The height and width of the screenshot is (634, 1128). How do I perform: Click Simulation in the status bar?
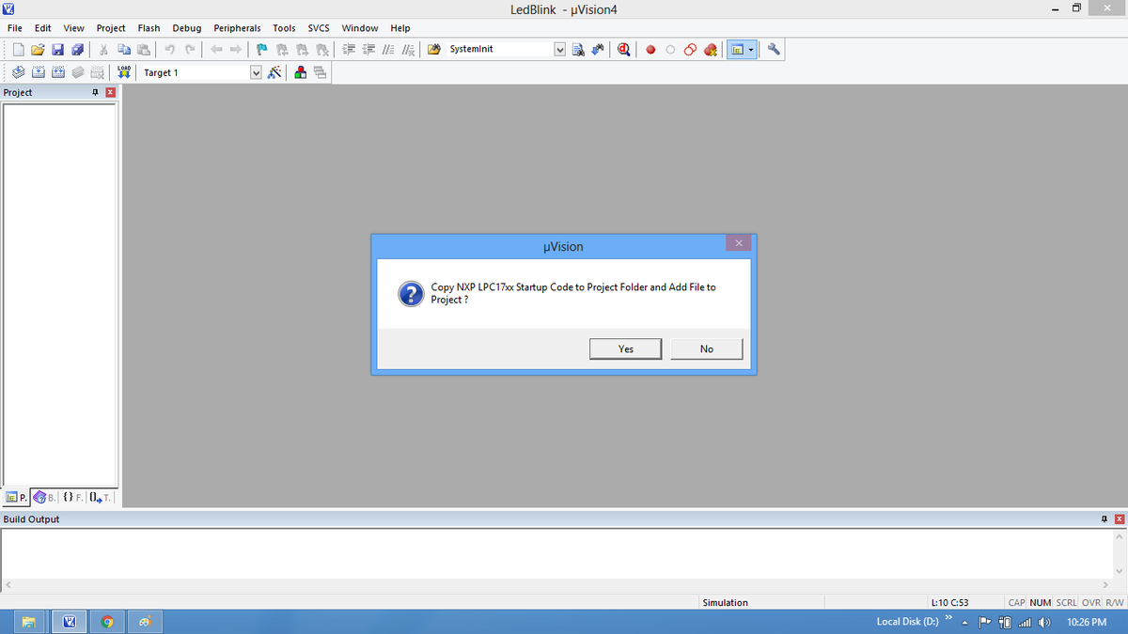pos(725,602)
